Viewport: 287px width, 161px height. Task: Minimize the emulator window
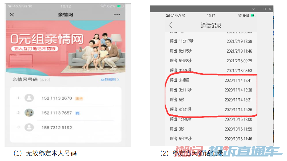click(x=259, y=9)
